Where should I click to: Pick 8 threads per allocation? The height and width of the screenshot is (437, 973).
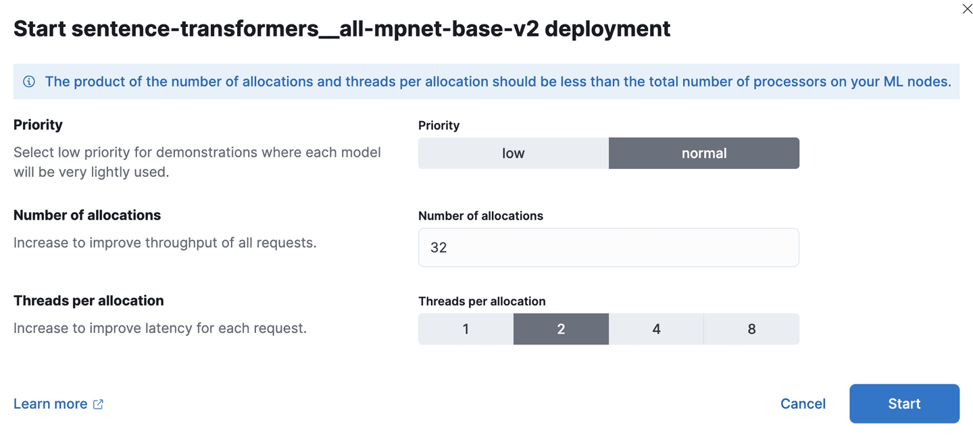pos(751,329)
